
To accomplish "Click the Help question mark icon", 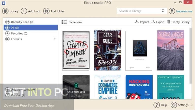I will 157,105.
